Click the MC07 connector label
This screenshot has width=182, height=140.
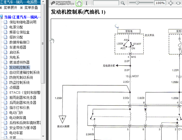pos(136,76)
